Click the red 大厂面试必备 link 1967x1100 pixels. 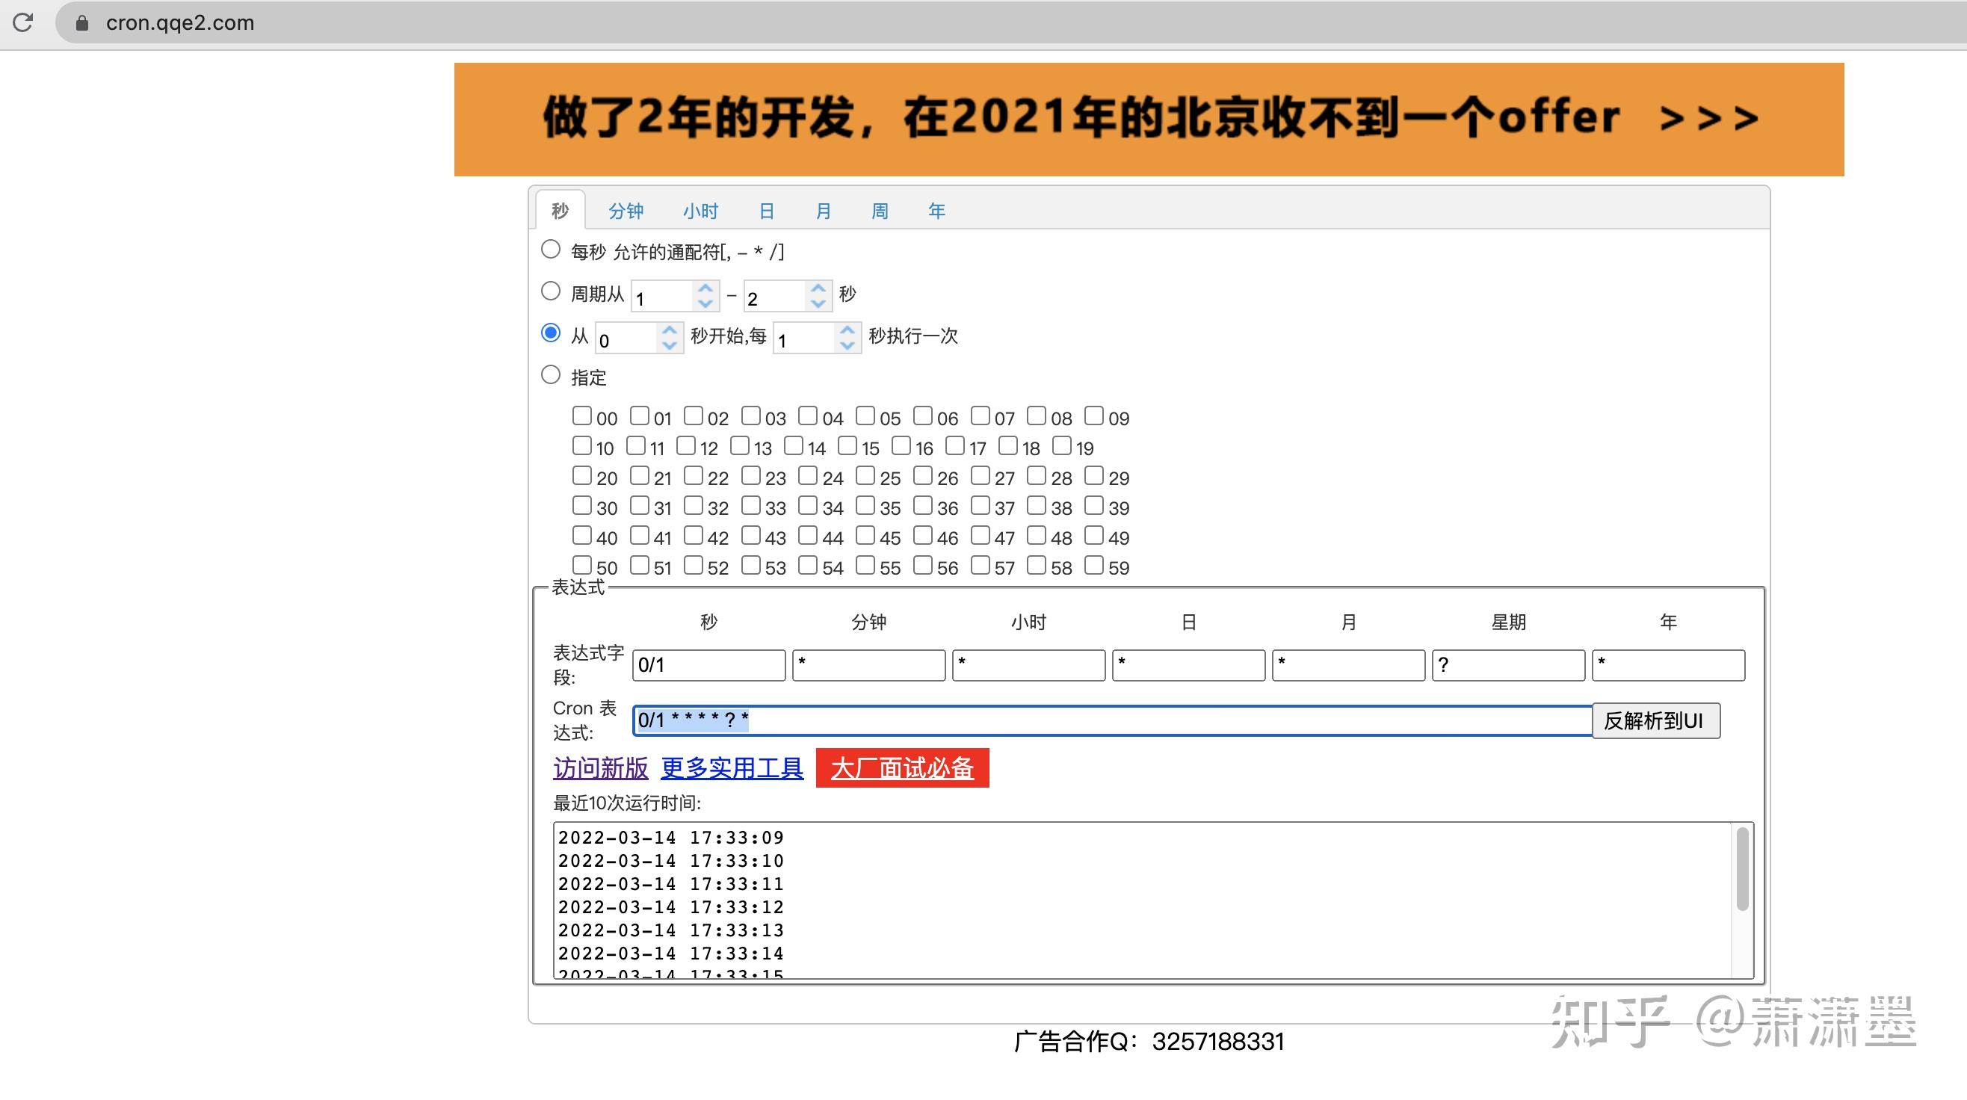pyautogui.click(x=902, y=768)
